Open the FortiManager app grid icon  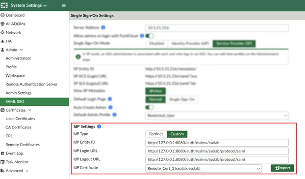coord(4,5)
